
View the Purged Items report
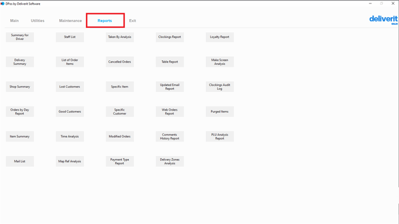pyautogui.click(x=220, y=112)
